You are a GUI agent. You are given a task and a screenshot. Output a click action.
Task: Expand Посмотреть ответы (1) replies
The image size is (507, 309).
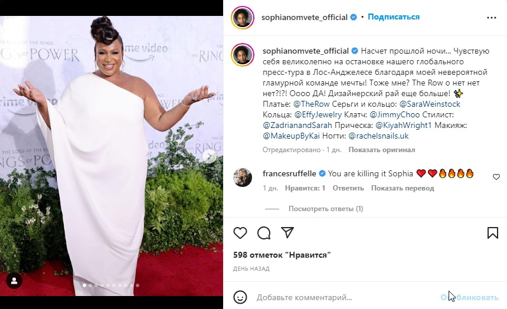click(326, 209)
